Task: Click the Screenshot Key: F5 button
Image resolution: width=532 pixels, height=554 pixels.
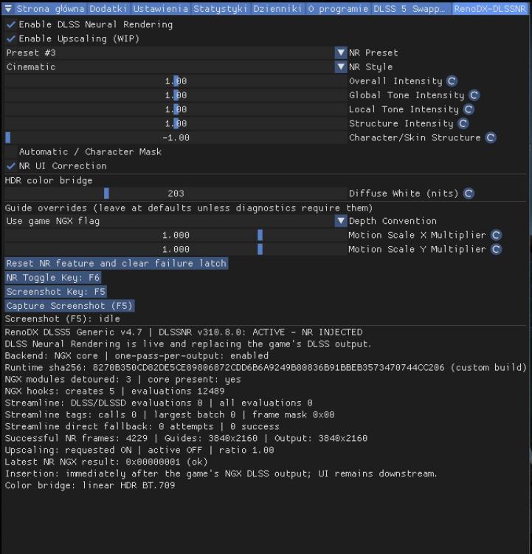Action: coord(56,292)
